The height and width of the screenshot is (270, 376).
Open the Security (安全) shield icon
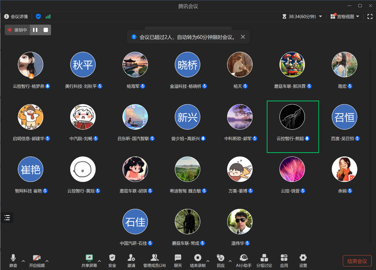(x=112, y=258)
